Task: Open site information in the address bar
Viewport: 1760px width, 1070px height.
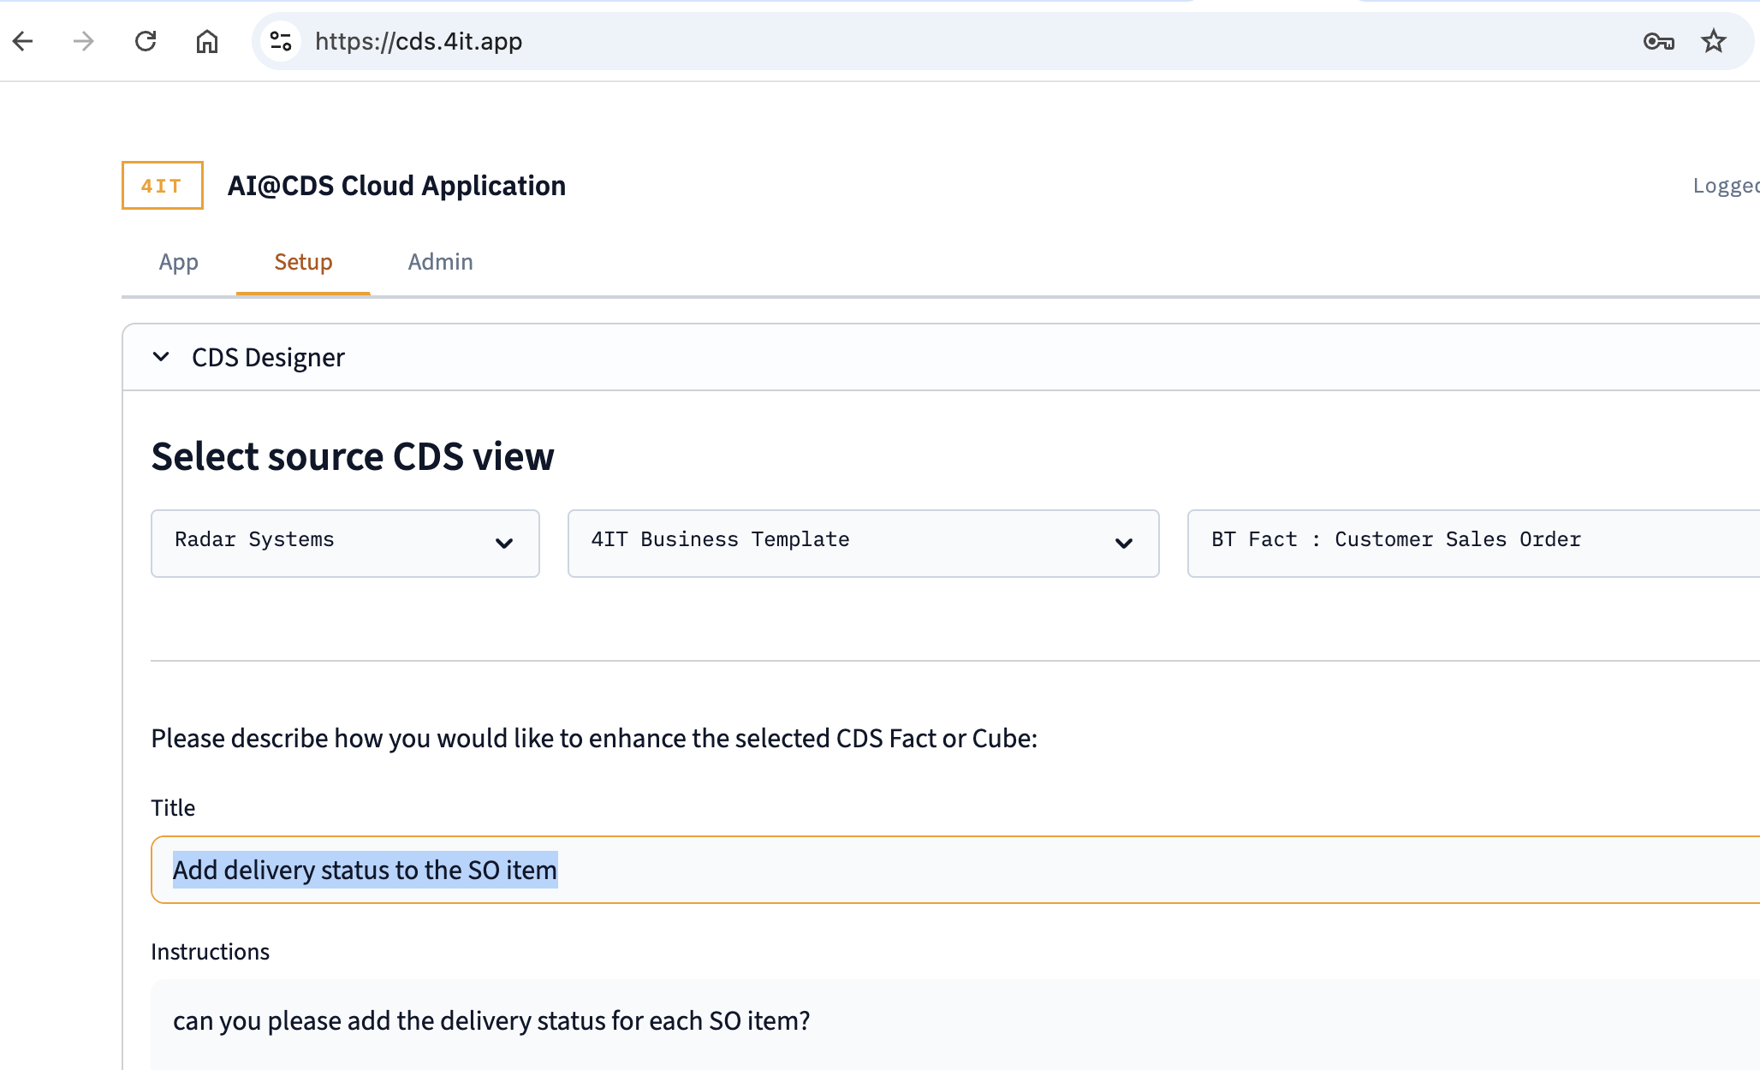Action: (x=280, y=40)
